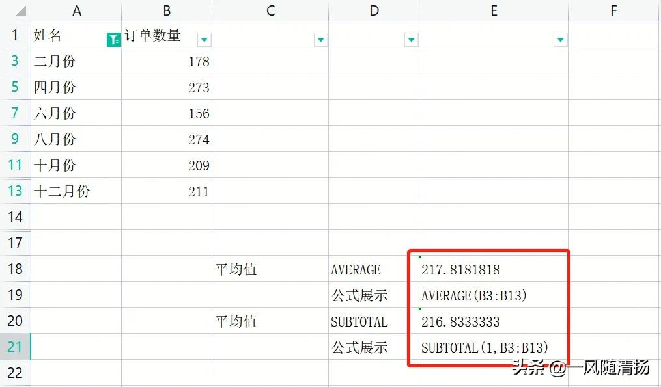Select row 20 header
This screenshot has height=387, width=661.
point(15,321)
